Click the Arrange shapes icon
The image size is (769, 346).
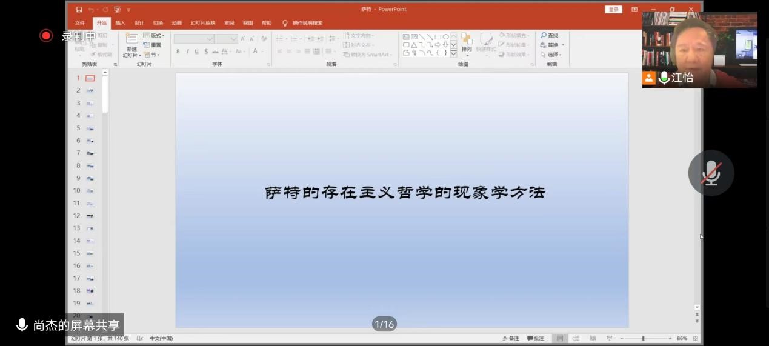click(466, 41)
